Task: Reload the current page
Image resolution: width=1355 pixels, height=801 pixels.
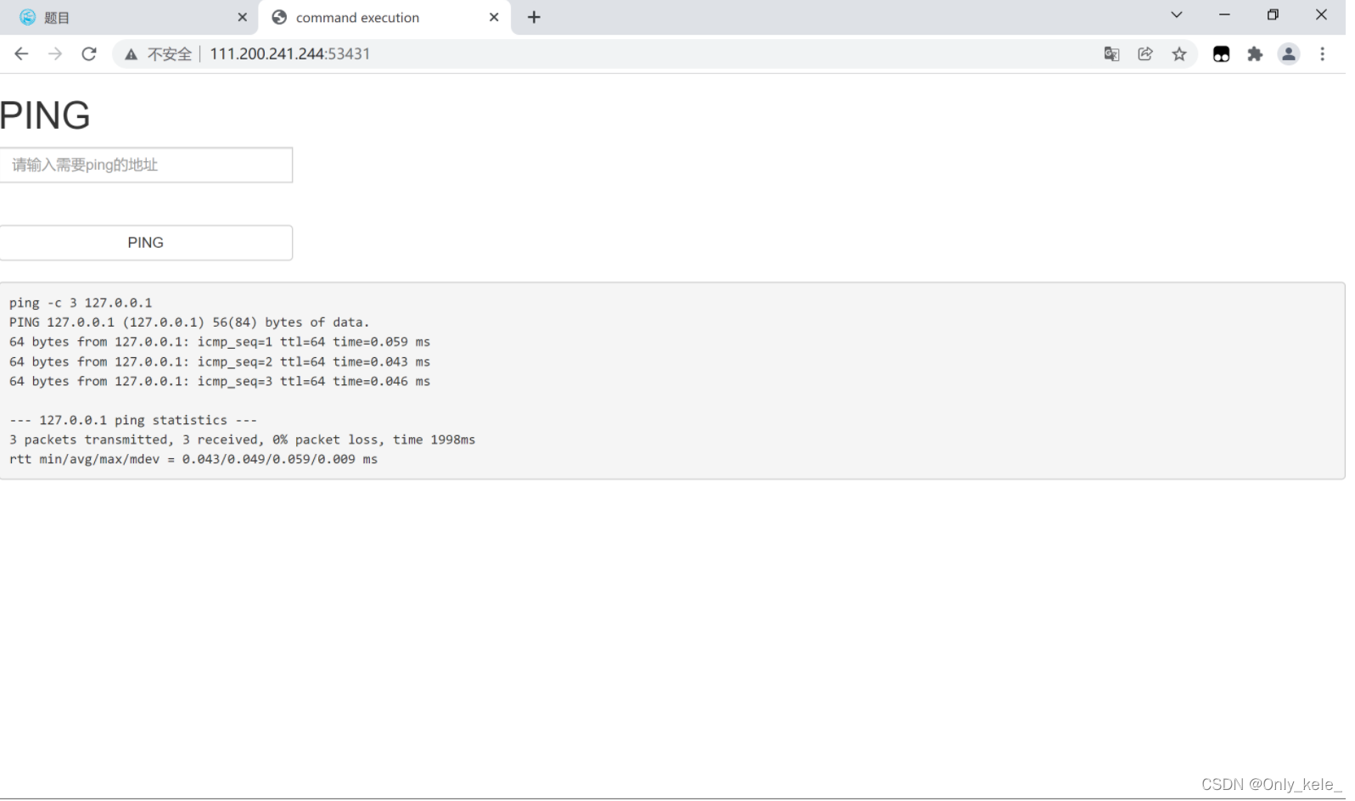Action: (x=89, y=54)
